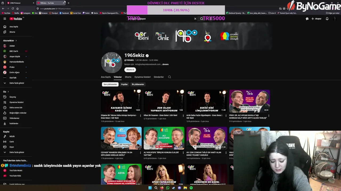Click the browser home button
Screen dimensions: 341x191
click(x=17, y=8)
